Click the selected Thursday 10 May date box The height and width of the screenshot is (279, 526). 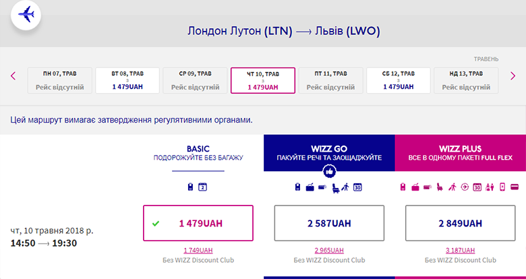click(x=262, y=80)
